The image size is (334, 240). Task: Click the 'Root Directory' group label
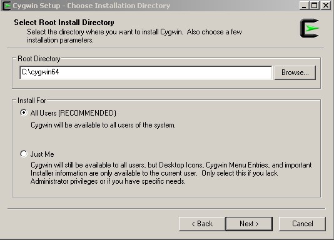coord(39,59)
